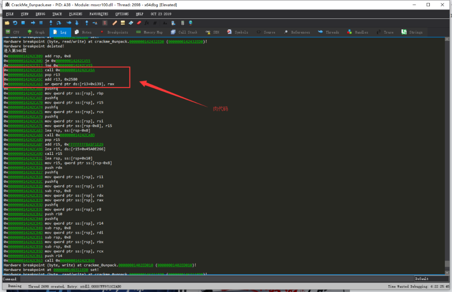Click the Run arrow toolbar icon
The image size is (452, 292).
tap(33, 23)
